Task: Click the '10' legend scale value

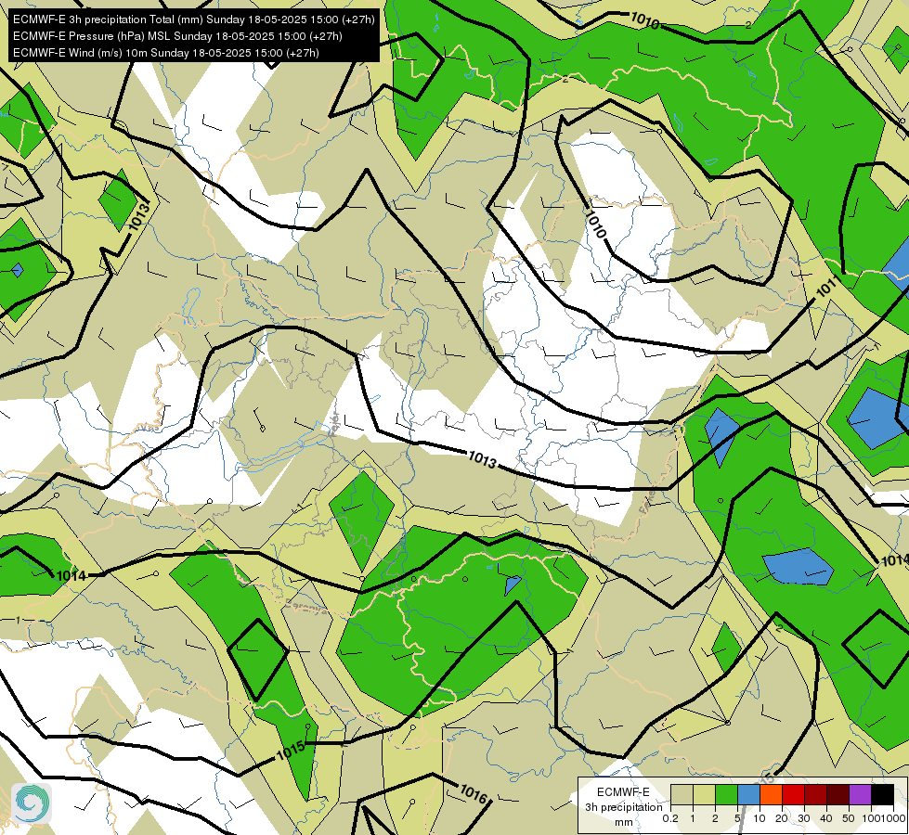Action: tap(760, 819)
